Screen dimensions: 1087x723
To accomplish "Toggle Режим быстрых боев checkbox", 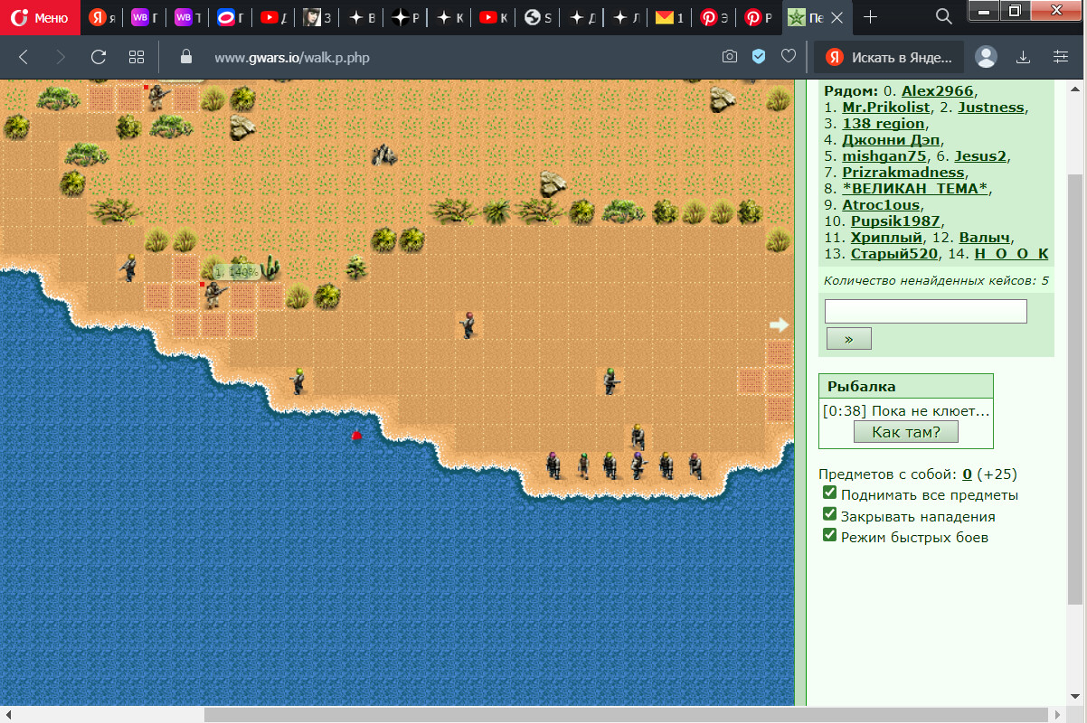I will [829, 535].
